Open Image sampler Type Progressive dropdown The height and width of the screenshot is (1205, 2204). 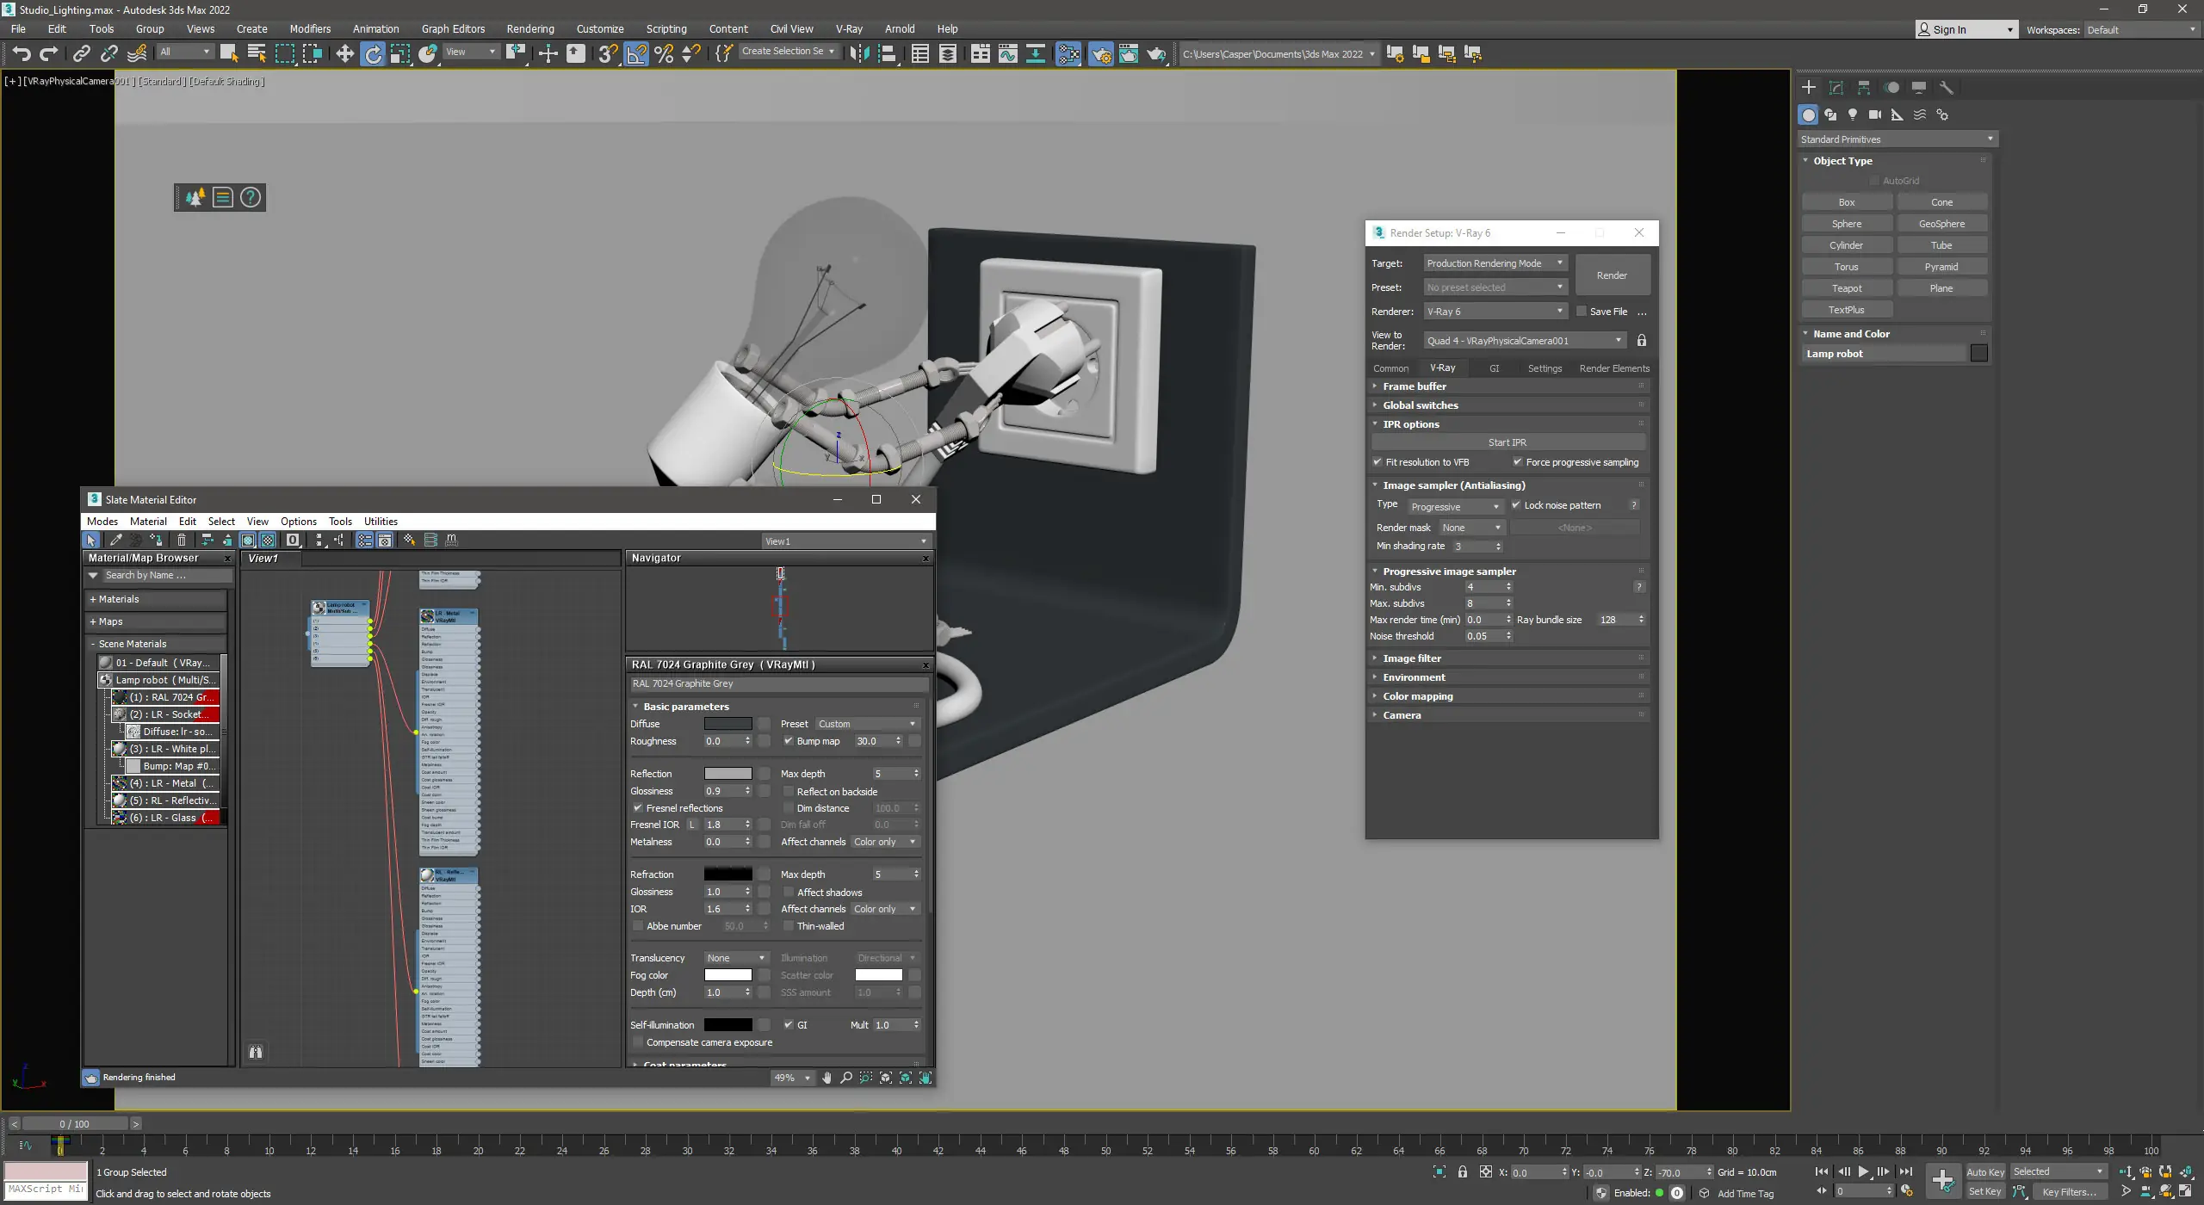[x=1455, y=507]
